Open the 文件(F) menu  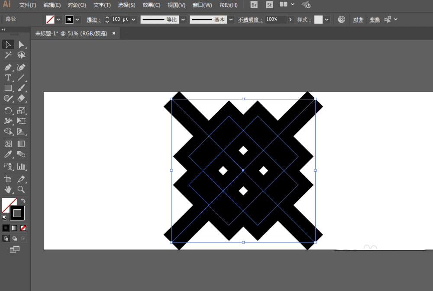(28, 5)
